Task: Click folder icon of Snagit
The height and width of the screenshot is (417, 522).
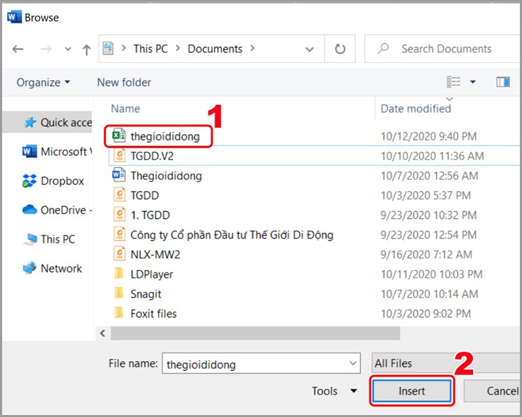Action: [x=119, y=293]
